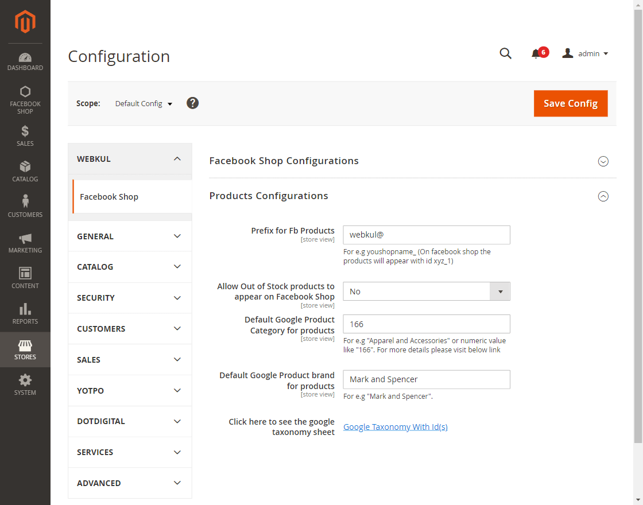Image resolution: width=643 pixels, height=505 pixels.
Task: Save the configuration with Save Config
Action: click(571, 103)
